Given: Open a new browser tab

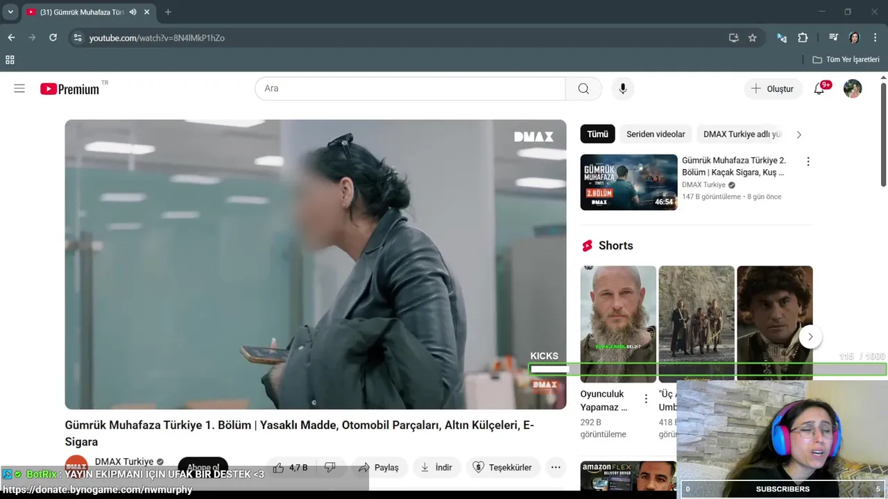Looking at the screenshot, I should (x=168, y=12).
